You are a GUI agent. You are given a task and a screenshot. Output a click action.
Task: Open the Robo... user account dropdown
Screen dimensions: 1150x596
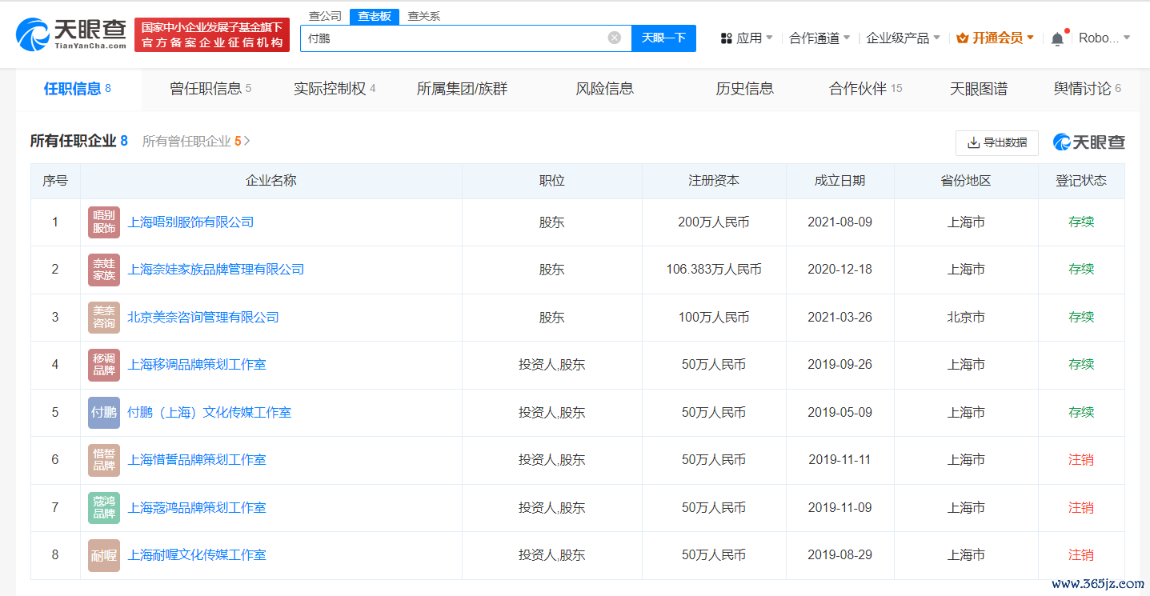1104,38
